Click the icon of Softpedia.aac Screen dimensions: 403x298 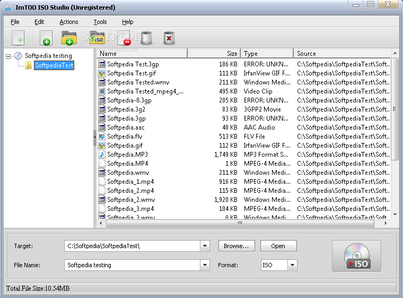pos(102,127)
